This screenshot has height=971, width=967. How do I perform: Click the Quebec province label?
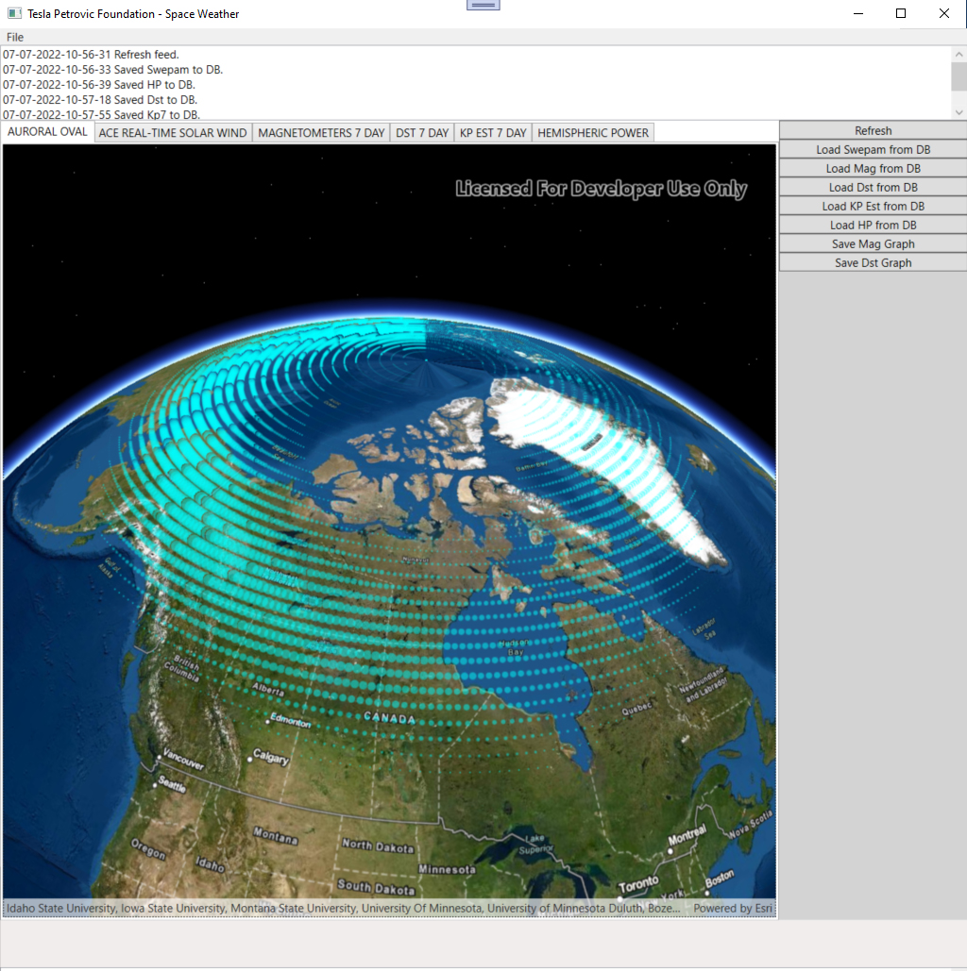click(x=636, y=708)
